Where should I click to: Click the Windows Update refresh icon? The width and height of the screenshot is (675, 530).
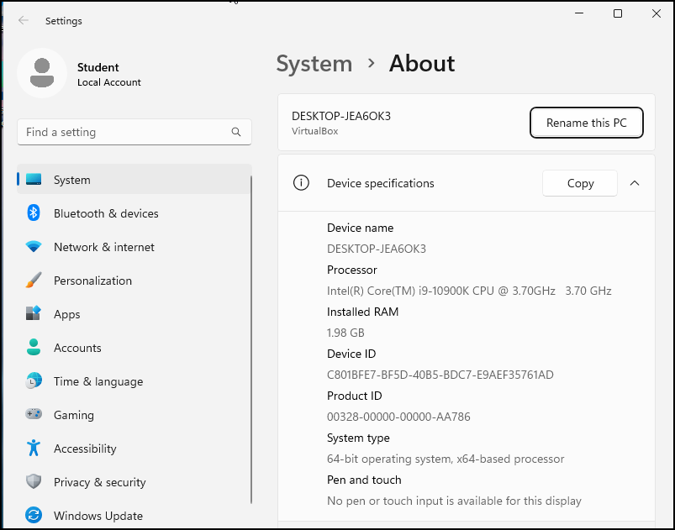34,515
